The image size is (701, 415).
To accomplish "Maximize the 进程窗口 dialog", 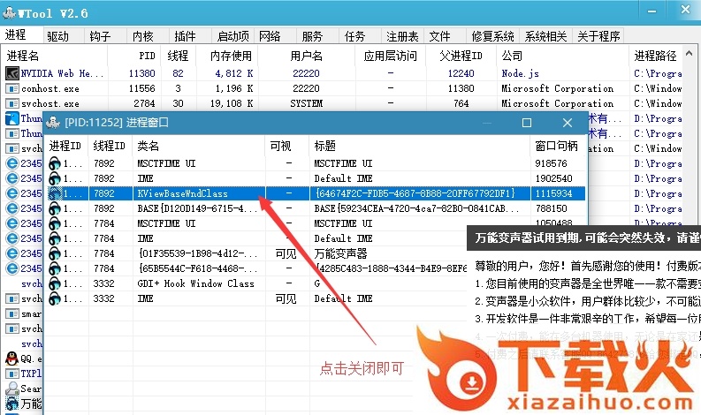I will tap(527, 123).
